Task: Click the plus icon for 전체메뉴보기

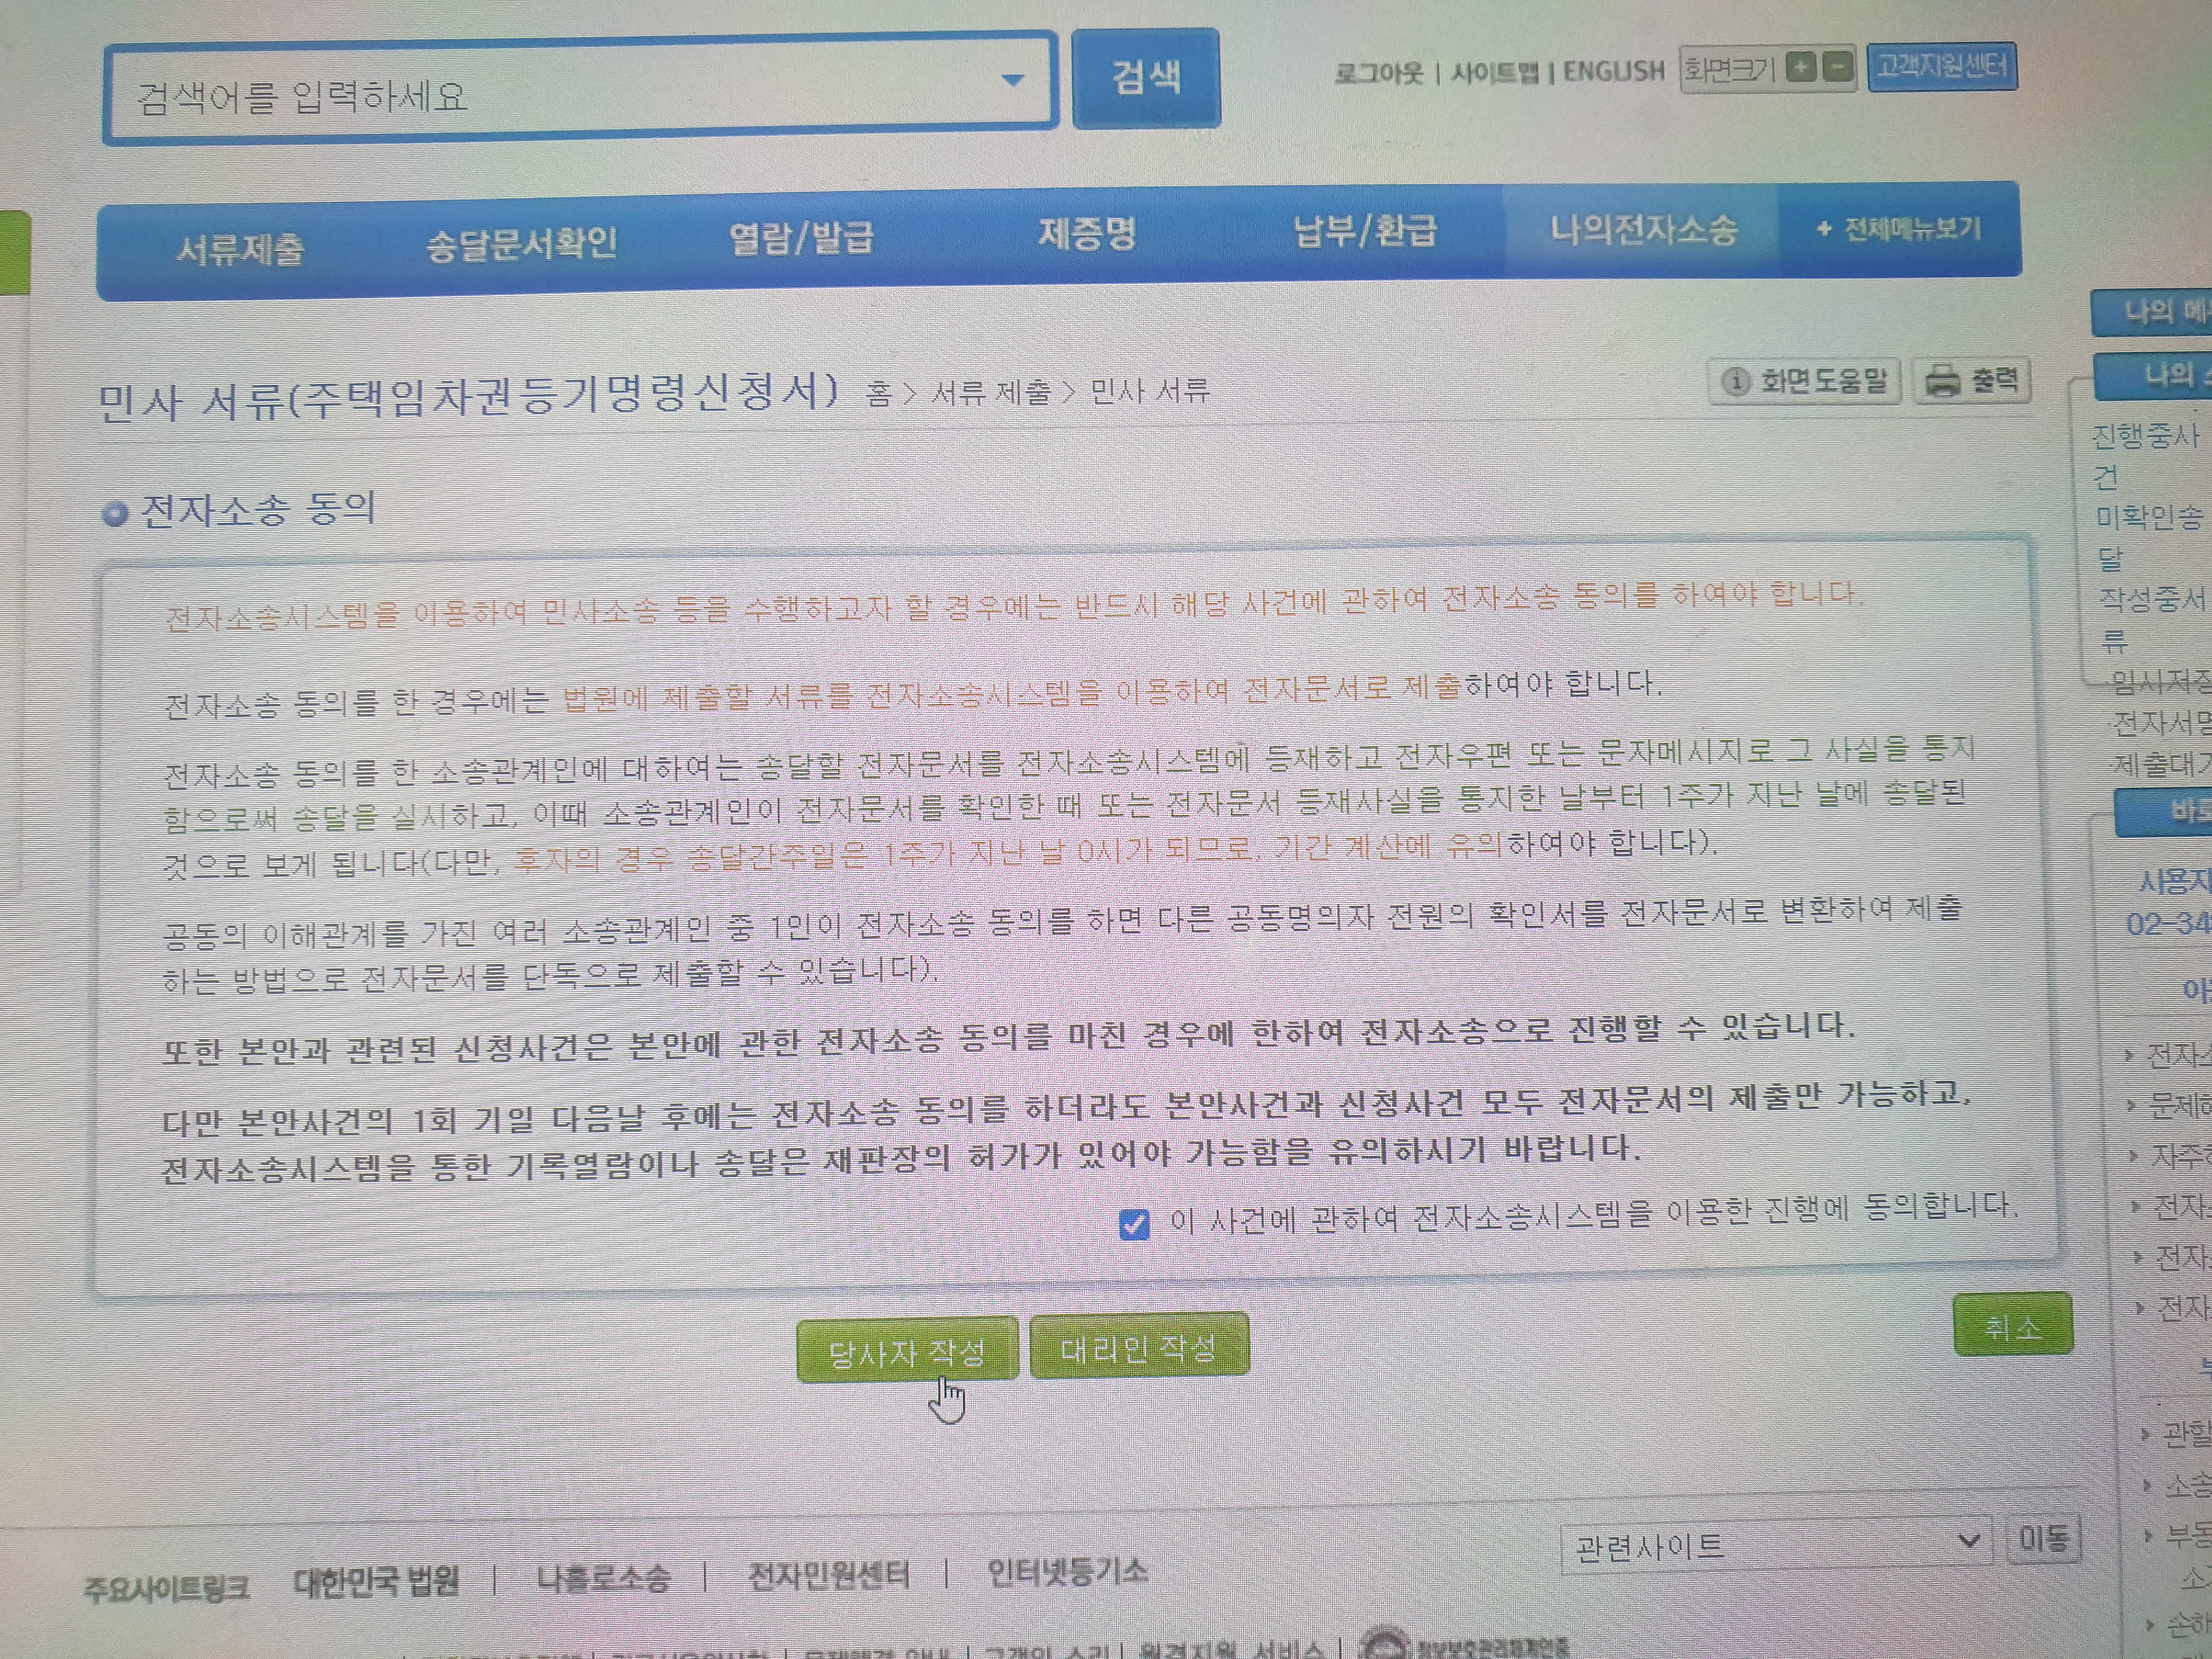Action: [x=1824, y=229]
